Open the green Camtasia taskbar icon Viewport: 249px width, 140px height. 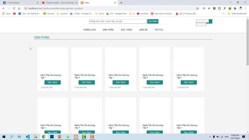point(84,136)
